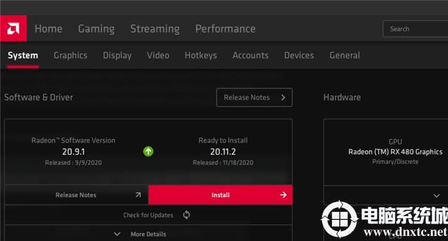
Task: Click the ready-to-install version 20.11.2
Action: [223, 152]
